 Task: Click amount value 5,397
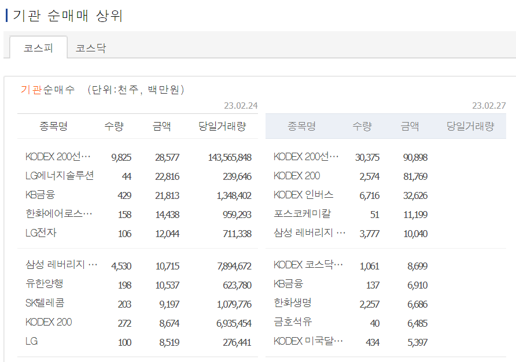(417, 342)
